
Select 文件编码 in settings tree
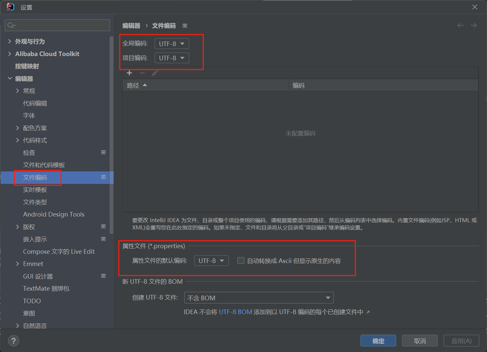[35, 177]
